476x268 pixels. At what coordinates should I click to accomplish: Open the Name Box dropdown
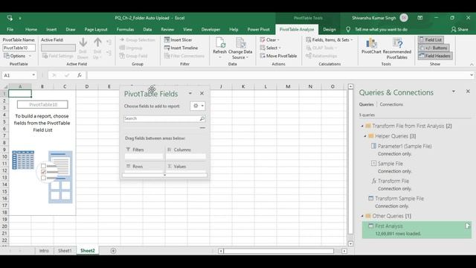(x=33, y=75)
